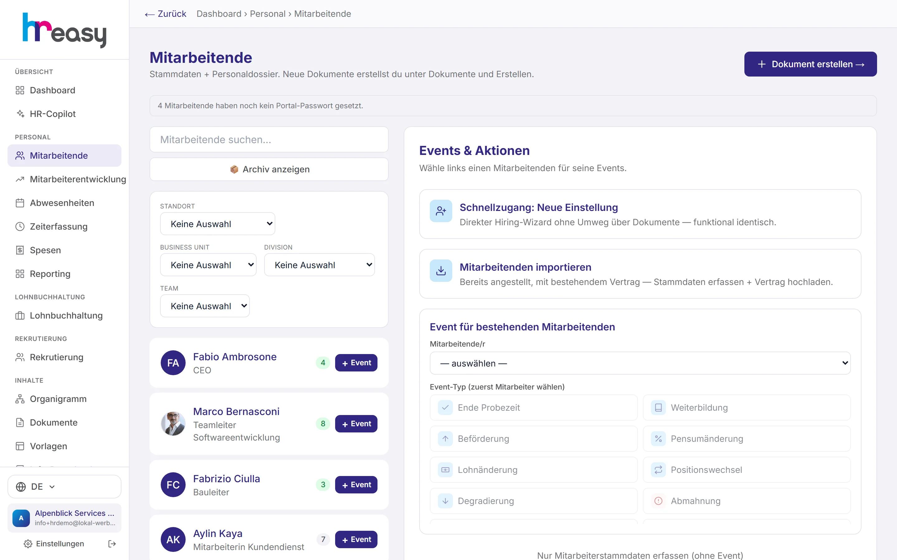The height and width of the screenshot is (560, 897).
Task: Click the Positionswechsel swap arrows icon
Action: pos(658,470)
